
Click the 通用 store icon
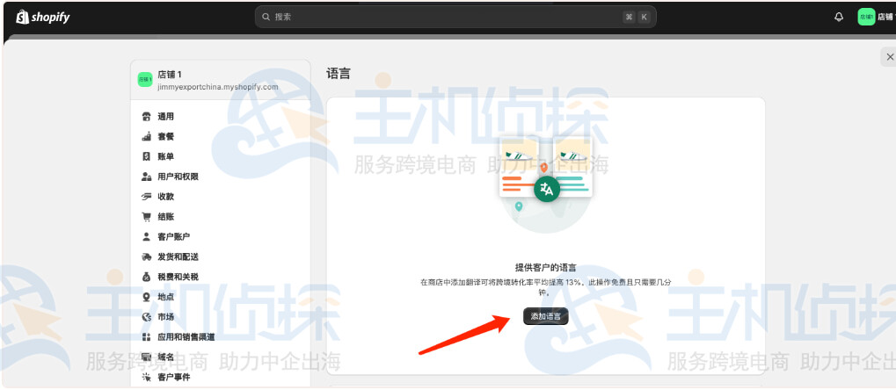(x=146, y=117)
